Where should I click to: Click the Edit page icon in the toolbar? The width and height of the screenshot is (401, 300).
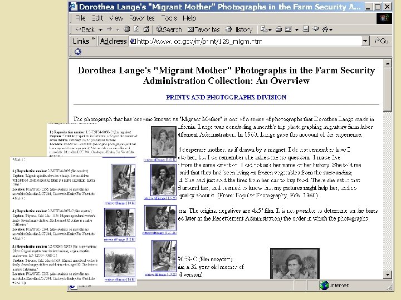coord(288,29)
